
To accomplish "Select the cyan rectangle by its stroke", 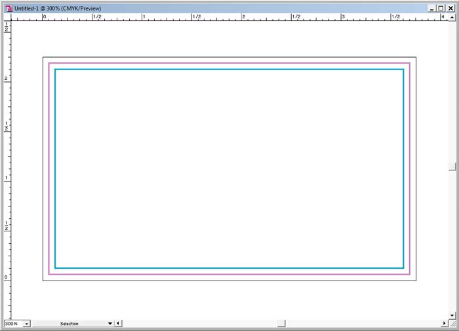I will click(229, 69).
